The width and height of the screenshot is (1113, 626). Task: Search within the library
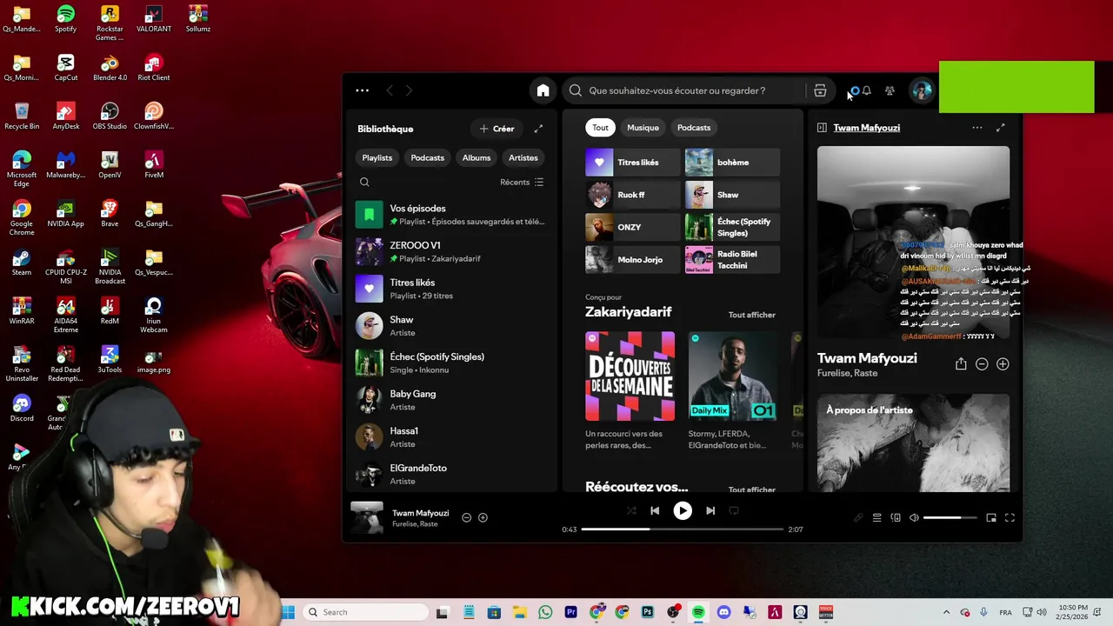pyautogui.click(x=364, y=182)
